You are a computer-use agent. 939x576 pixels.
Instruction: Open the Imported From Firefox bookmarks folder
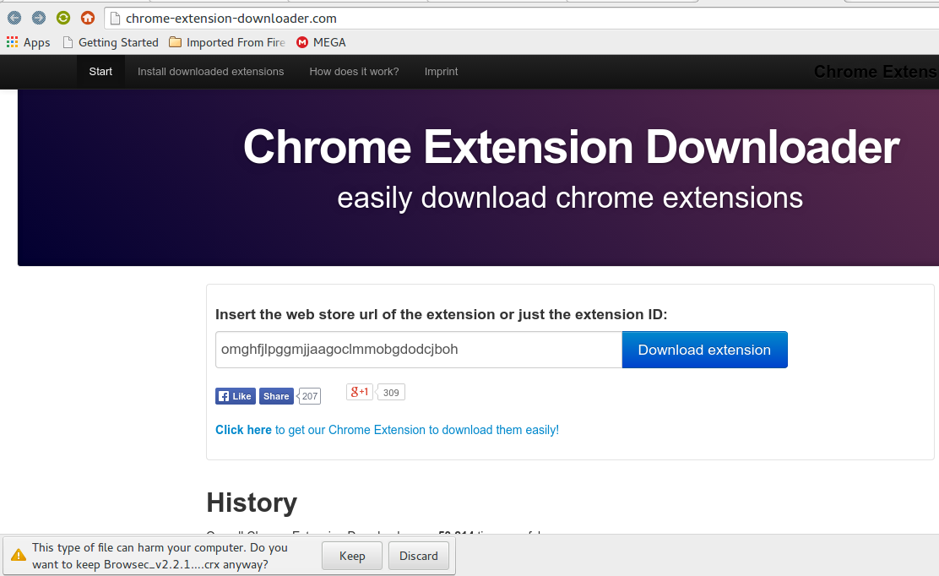tap(226, 42)
